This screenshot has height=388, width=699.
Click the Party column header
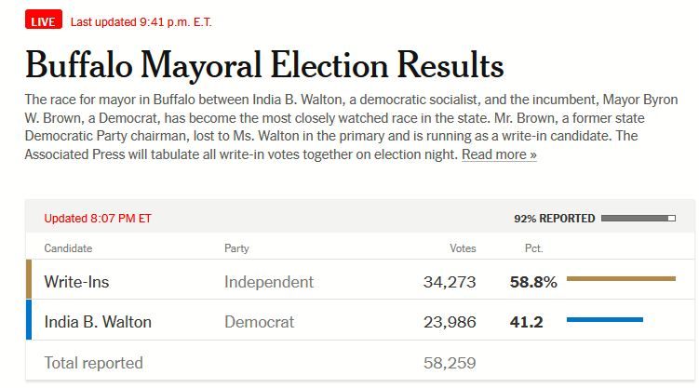pyautogui.click(x=236, y=248)
